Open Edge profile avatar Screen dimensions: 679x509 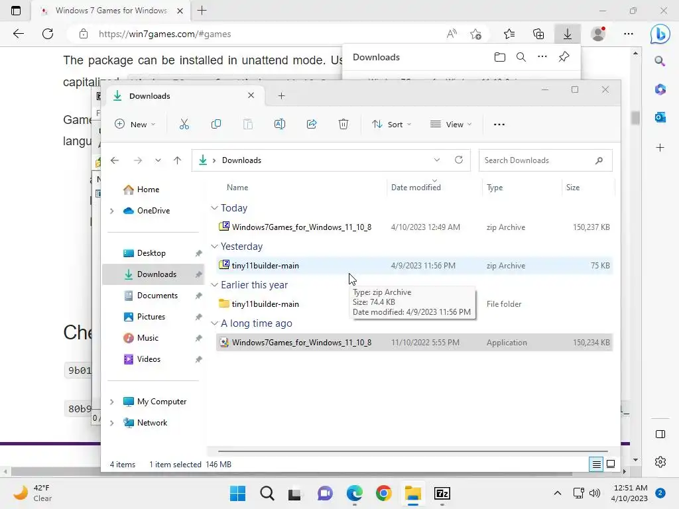(598, 34)
